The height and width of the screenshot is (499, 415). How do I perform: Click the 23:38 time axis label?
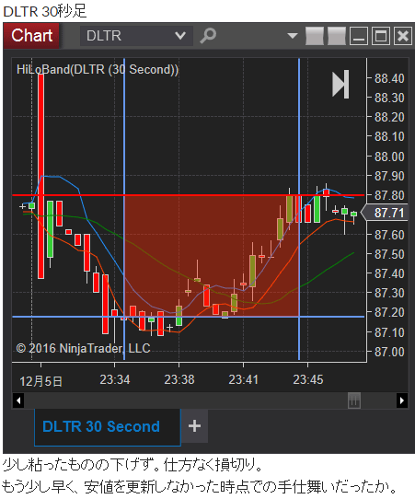pos(179,379)
